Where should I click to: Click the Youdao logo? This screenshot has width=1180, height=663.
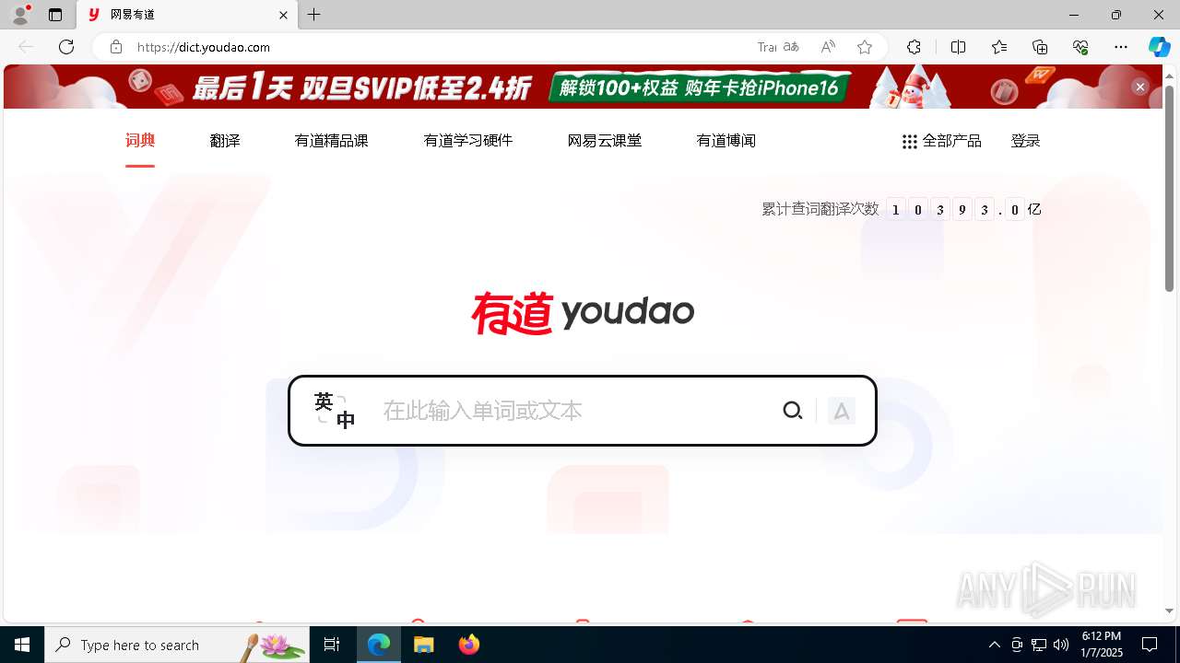583,313
